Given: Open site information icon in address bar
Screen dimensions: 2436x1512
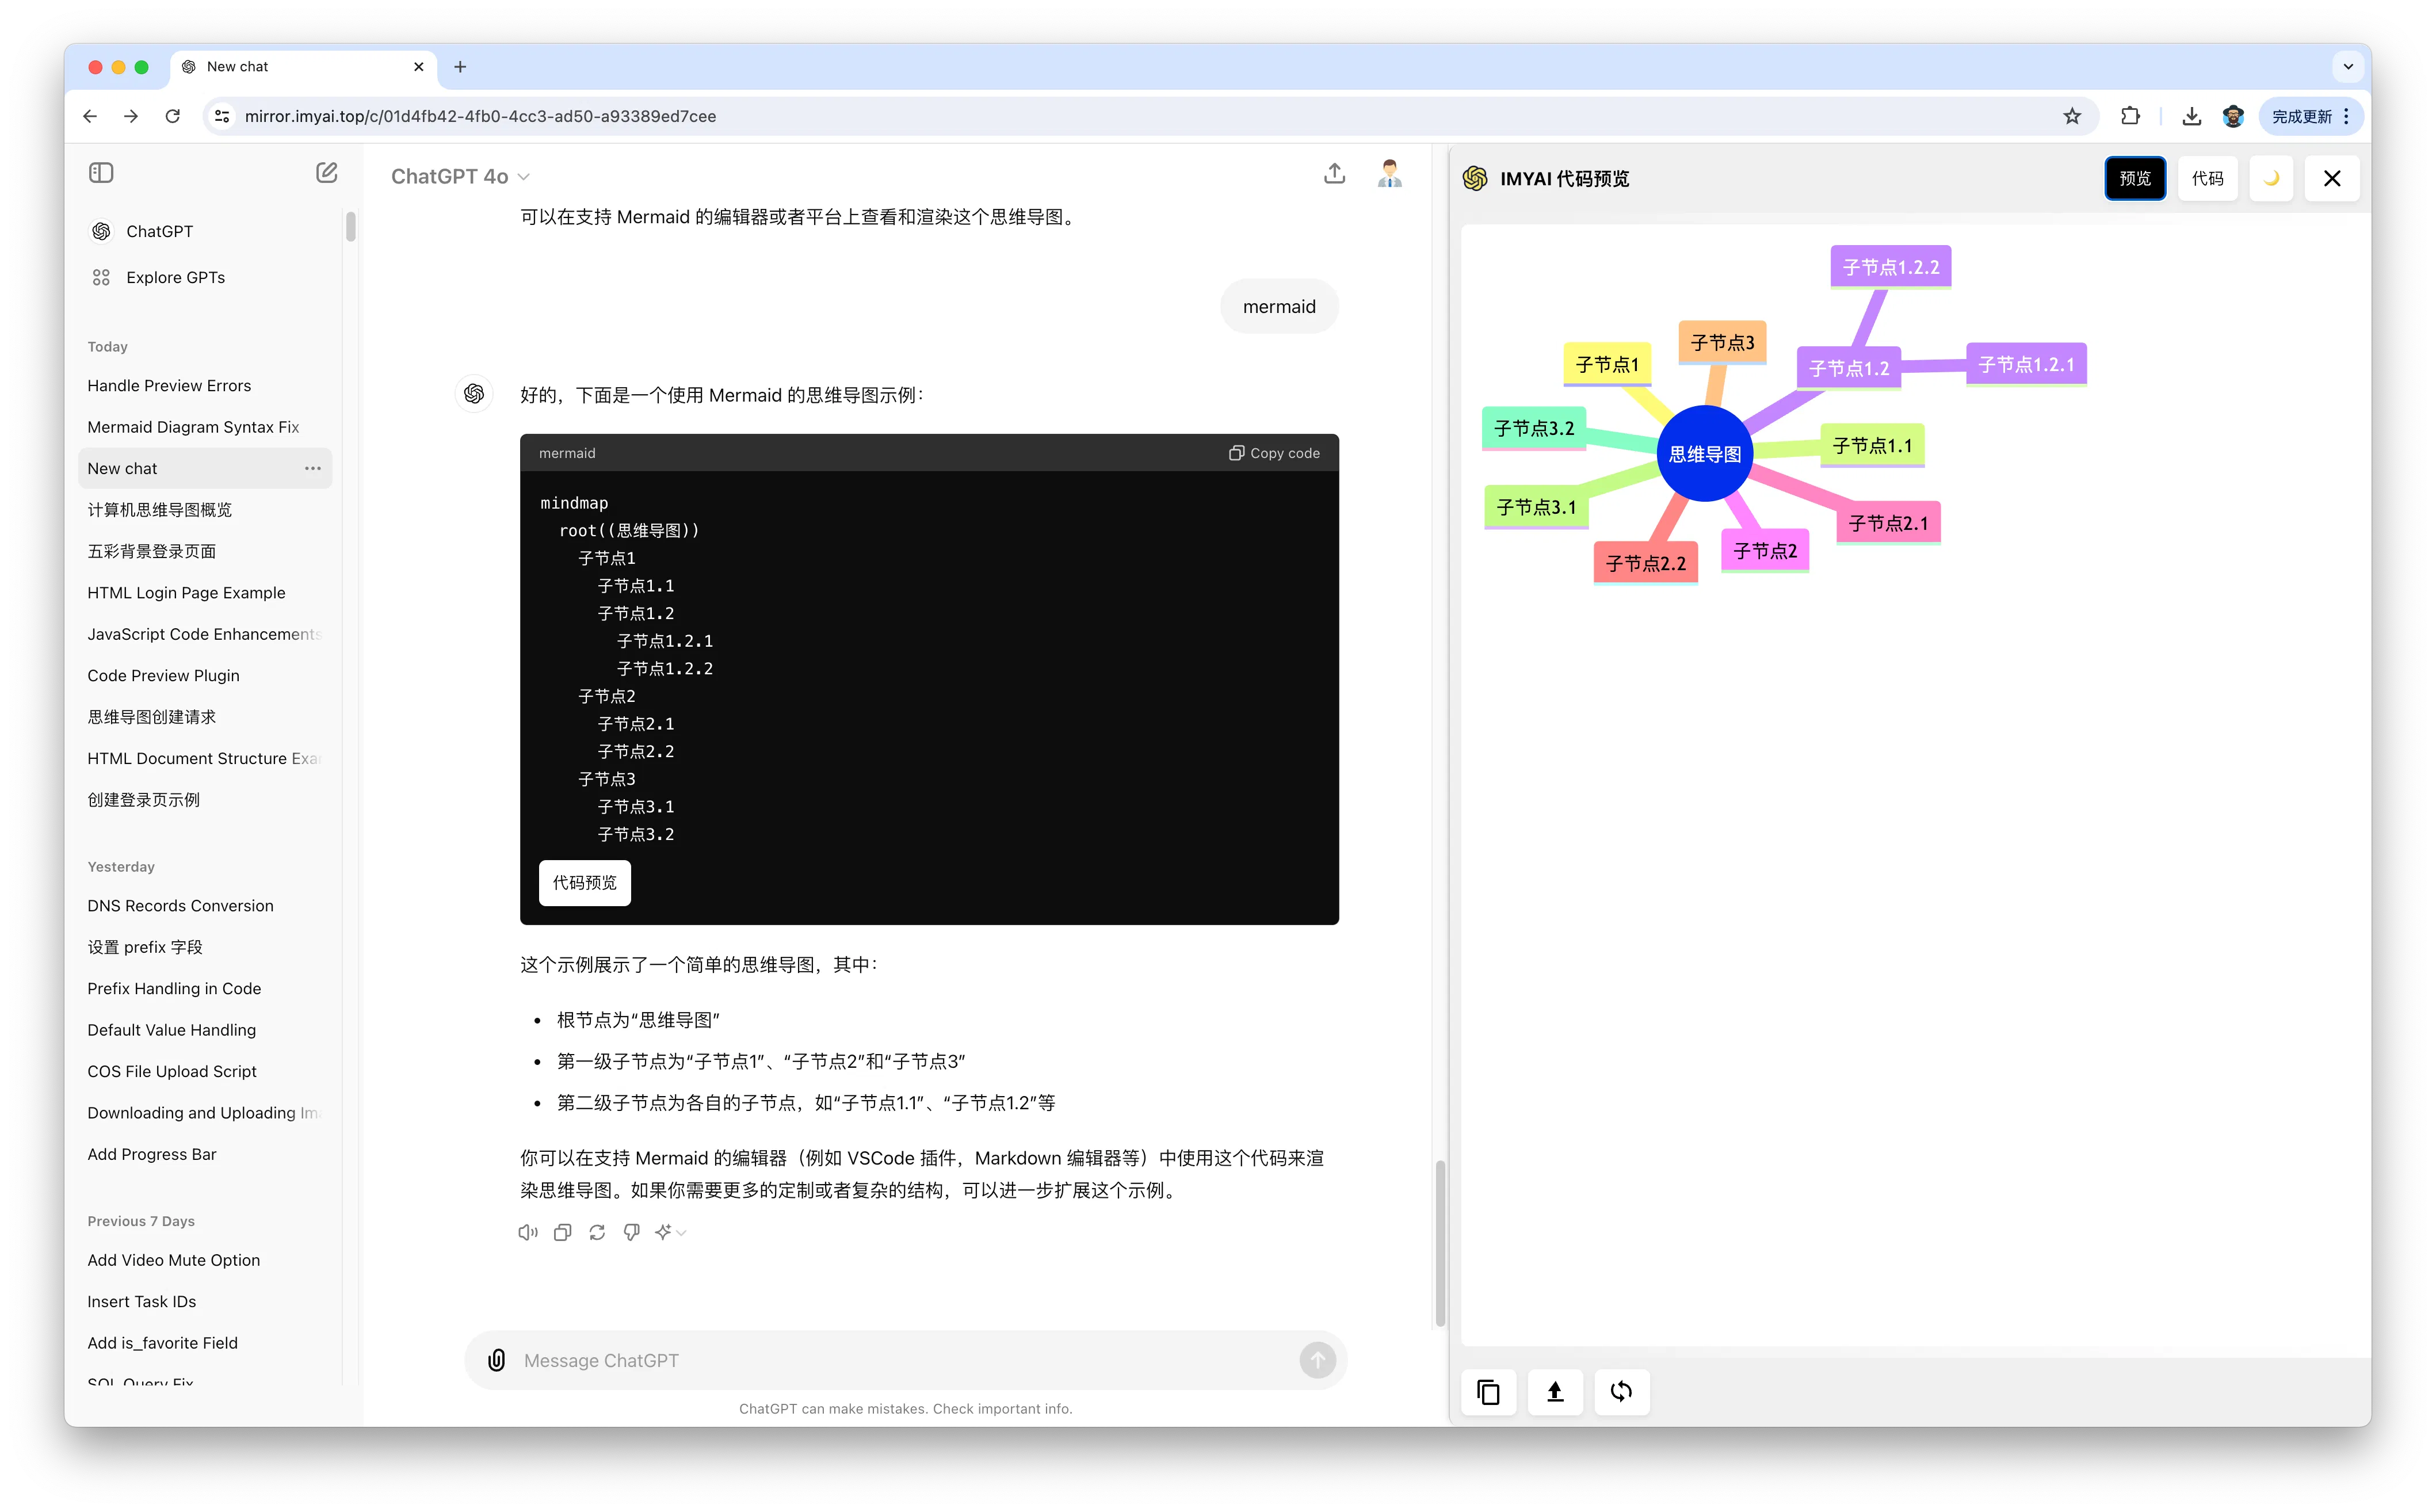Looking at the screenshot, I should [222, 116].
